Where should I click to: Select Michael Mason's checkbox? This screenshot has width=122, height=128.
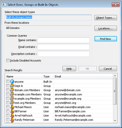pyautogui.click(x=8, y=107)
